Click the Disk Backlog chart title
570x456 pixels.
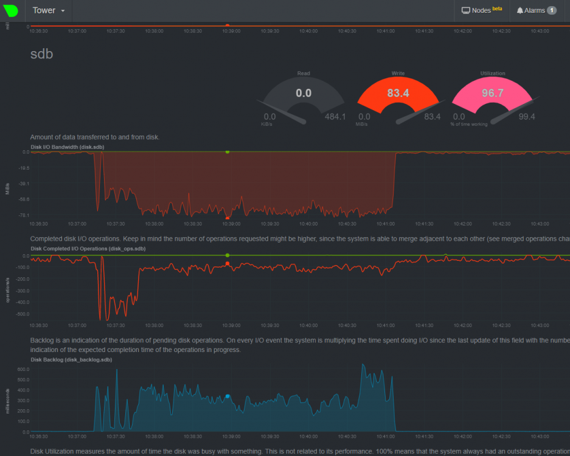coord(71,360)
